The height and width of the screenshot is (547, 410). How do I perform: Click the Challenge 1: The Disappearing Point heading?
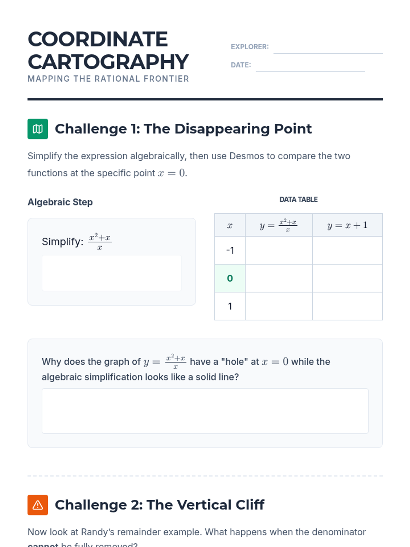coord(183,129)
